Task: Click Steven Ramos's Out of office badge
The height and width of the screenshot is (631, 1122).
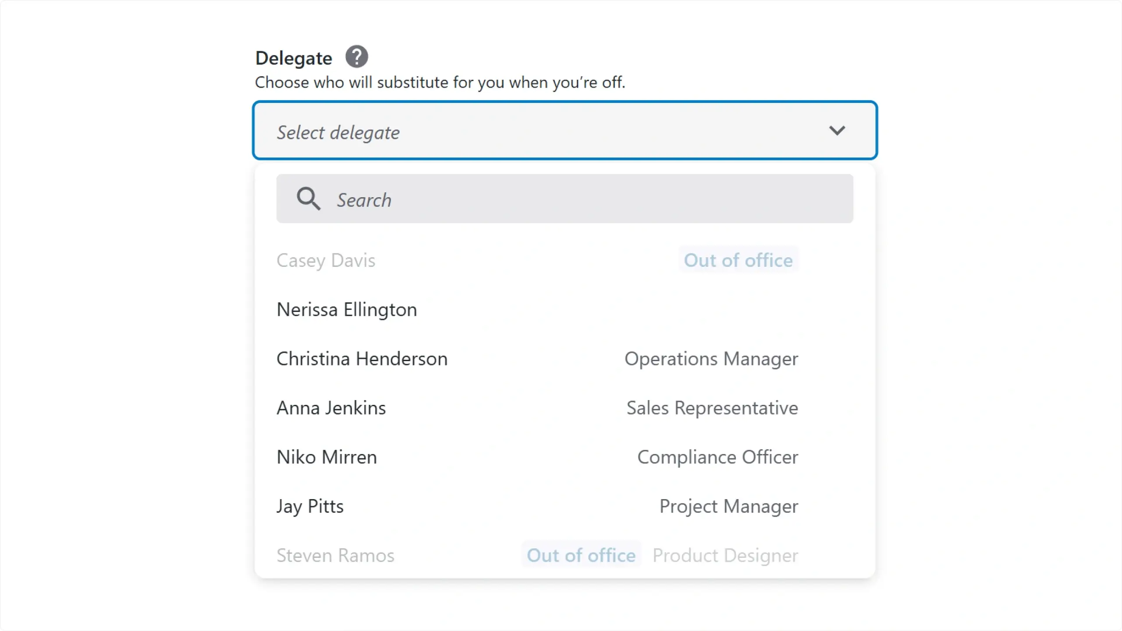Action: pyautogui.click(x=581, y=555)
